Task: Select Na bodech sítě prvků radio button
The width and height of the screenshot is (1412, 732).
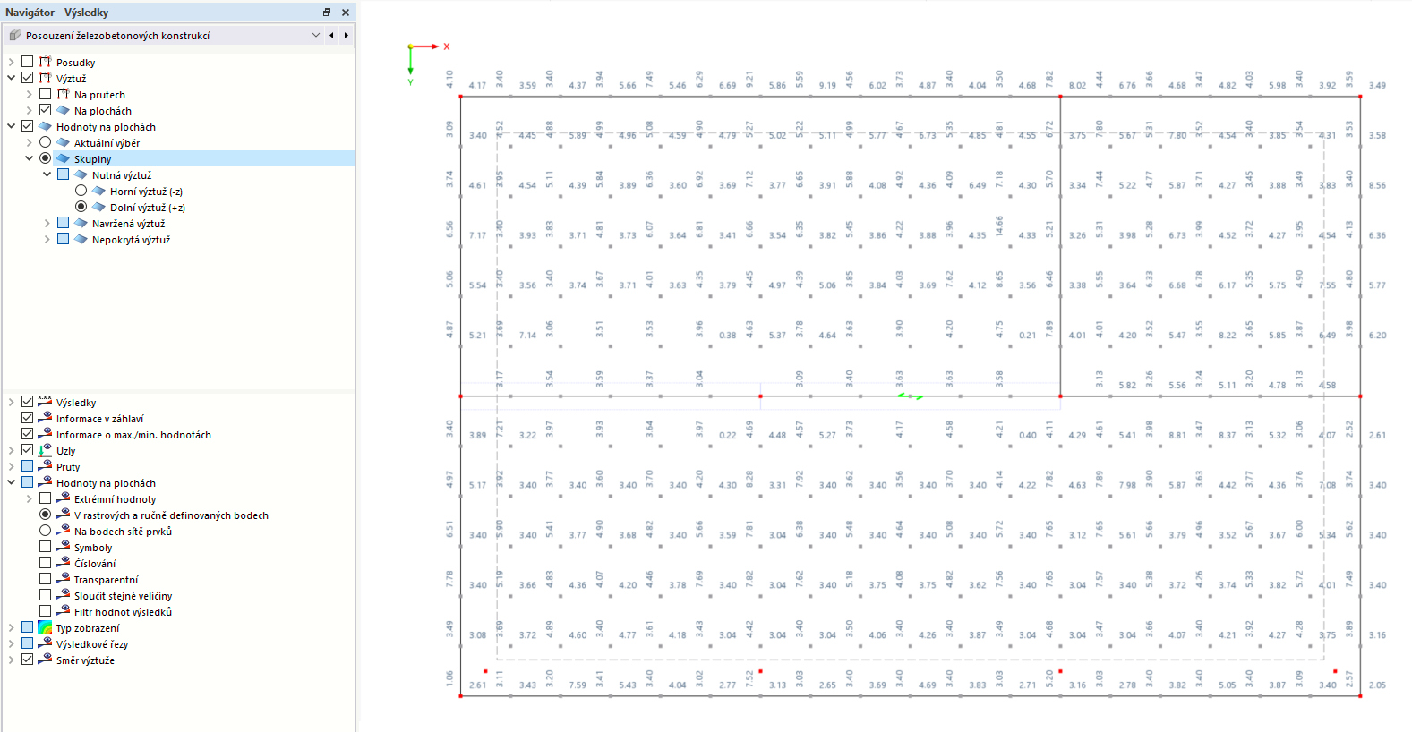Action: pyautogui.click(x=45, y=531)
